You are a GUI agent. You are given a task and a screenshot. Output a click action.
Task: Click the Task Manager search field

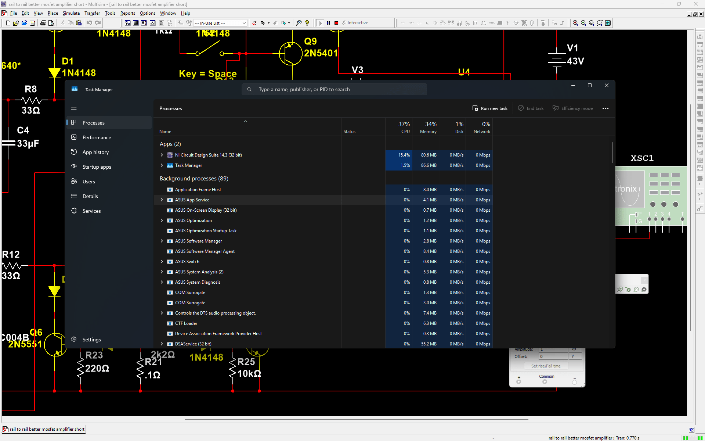click(x=334, y=89)
